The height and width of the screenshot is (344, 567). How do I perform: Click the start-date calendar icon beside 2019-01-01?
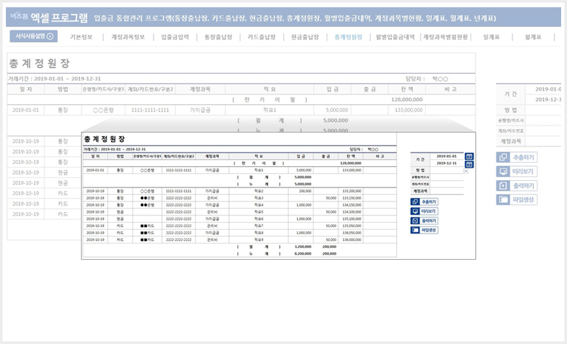[469, 157]
